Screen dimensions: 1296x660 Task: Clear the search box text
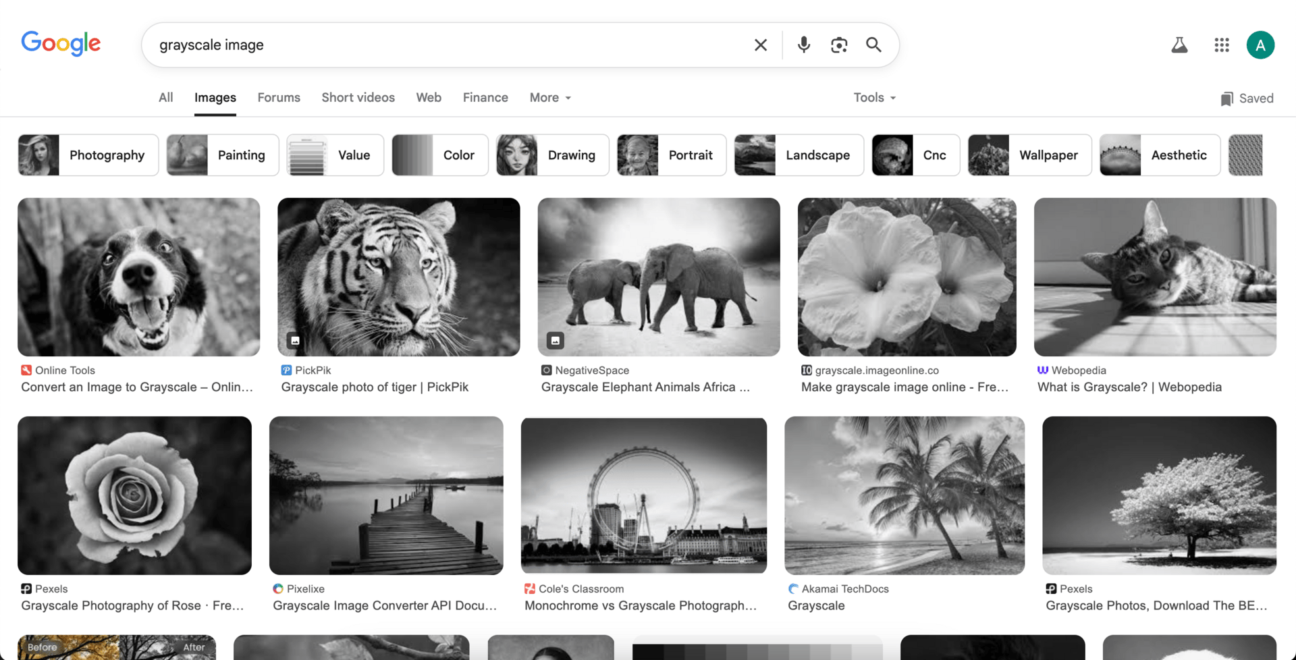tap(760, 45)
